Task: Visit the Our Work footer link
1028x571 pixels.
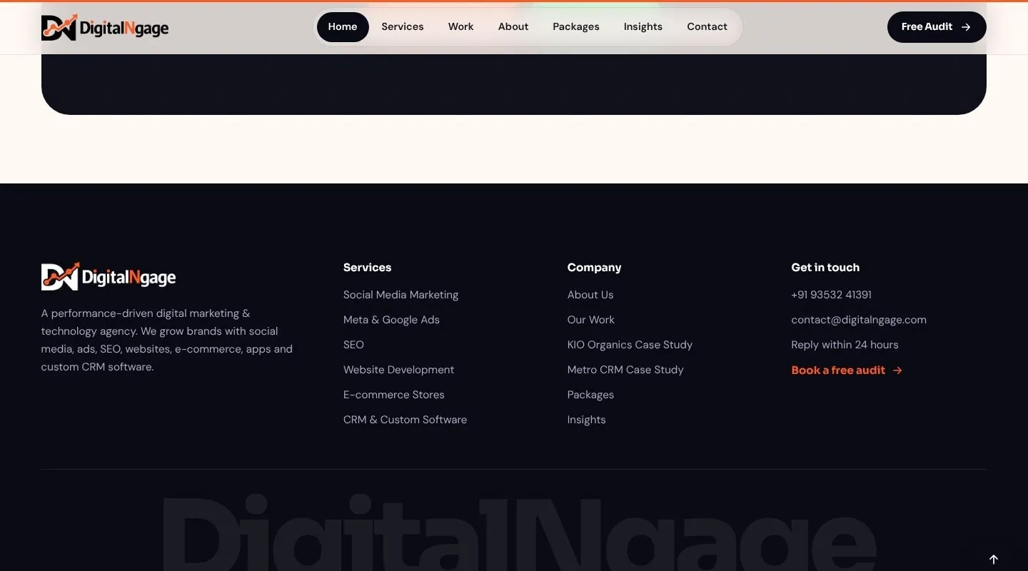Action: point(591,320)
